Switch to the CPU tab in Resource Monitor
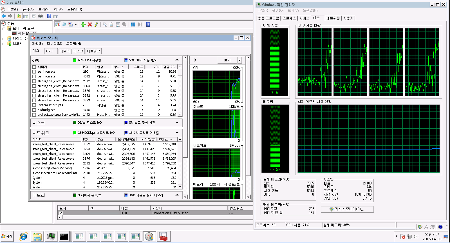The image size is (450, 243). click(50, 51)
